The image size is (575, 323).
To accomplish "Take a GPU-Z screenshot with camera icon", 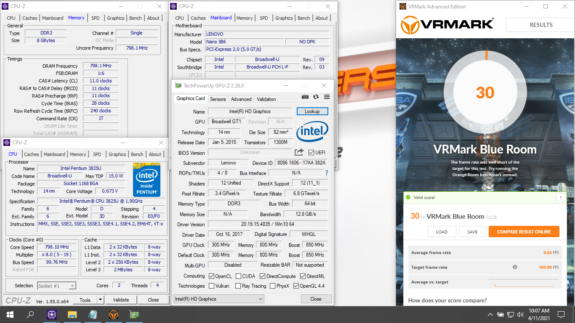I will tap(305, 97).
